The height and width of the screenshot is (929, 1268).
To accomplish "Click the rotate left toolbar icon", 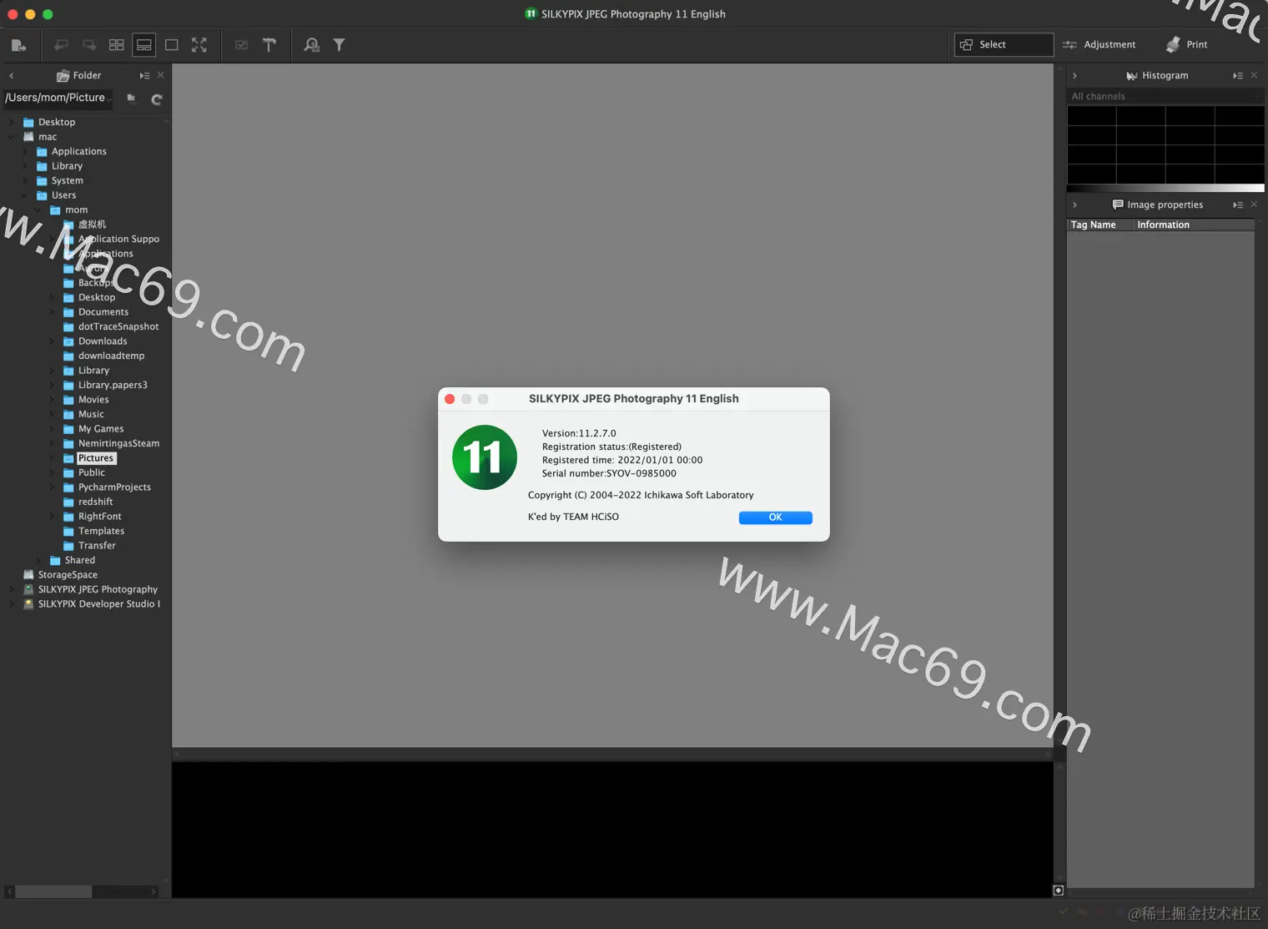I will (61, 45).
